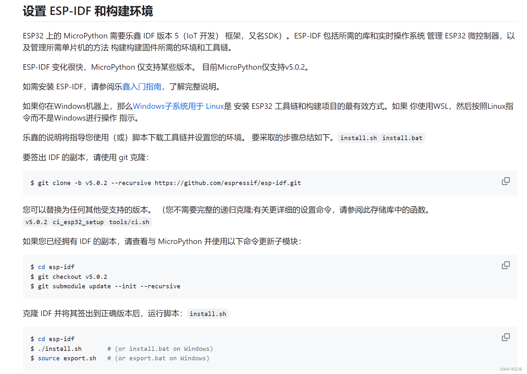Open the 鑫入门指南 hyperlink
The width and height of the screenshot is (527, 374).
pos(142,87)
